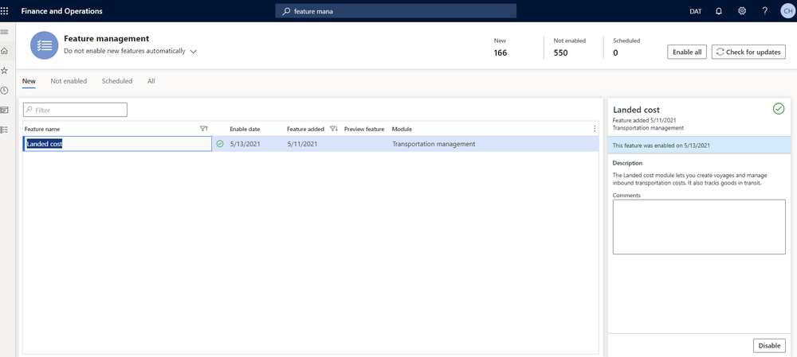Open the app launcher waffle icon

[5, 11]
